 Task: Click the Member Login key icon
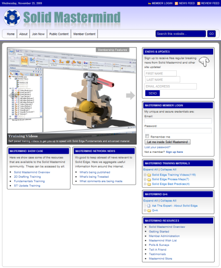pos(150,3)
